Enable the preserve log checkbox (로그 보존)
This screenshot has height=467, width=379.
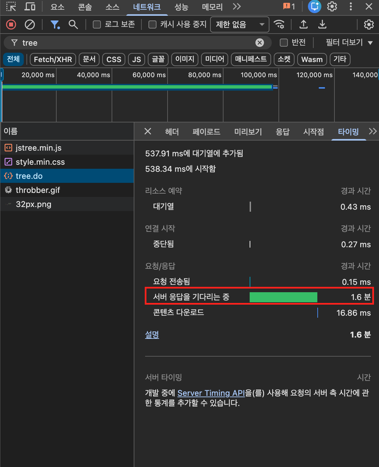97,24
